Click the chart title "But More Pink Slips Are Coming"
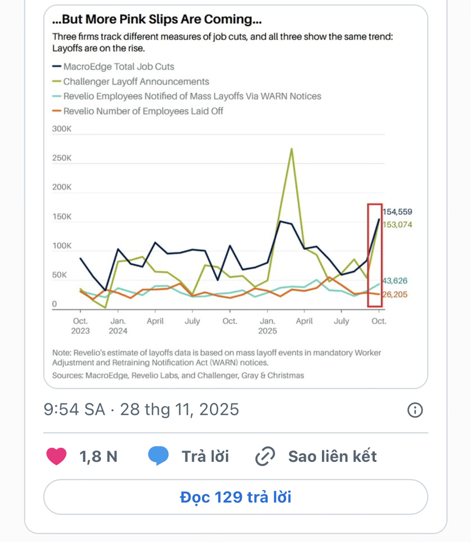Screen dimensions: 471x542 point(157,20)
